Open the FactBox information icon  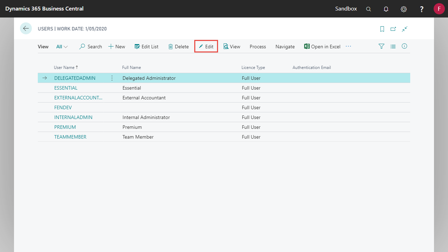pos(405,46)
